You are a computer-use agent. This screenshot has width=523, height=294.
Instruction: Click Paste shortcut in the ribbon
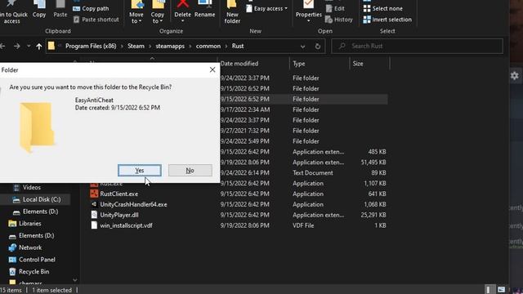[96, 20]
